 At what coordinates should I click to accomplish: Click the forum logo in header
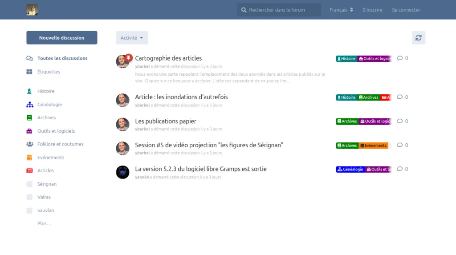(x=32, y=10)
